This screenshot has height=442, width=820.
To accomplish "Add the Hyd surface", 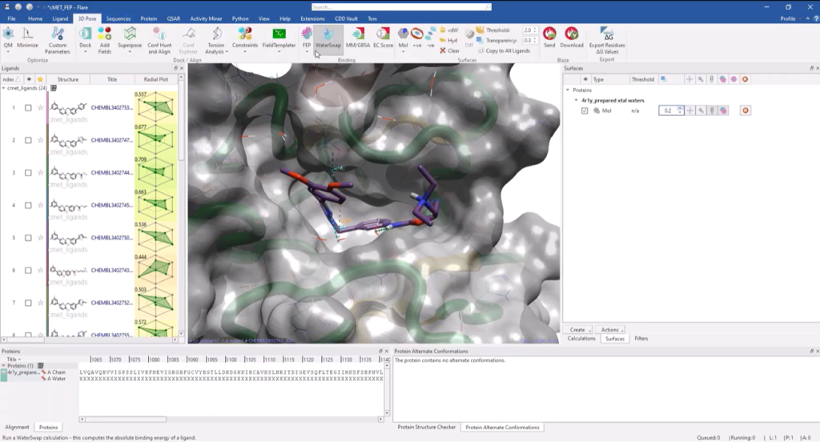I will (x=449, y=40).
